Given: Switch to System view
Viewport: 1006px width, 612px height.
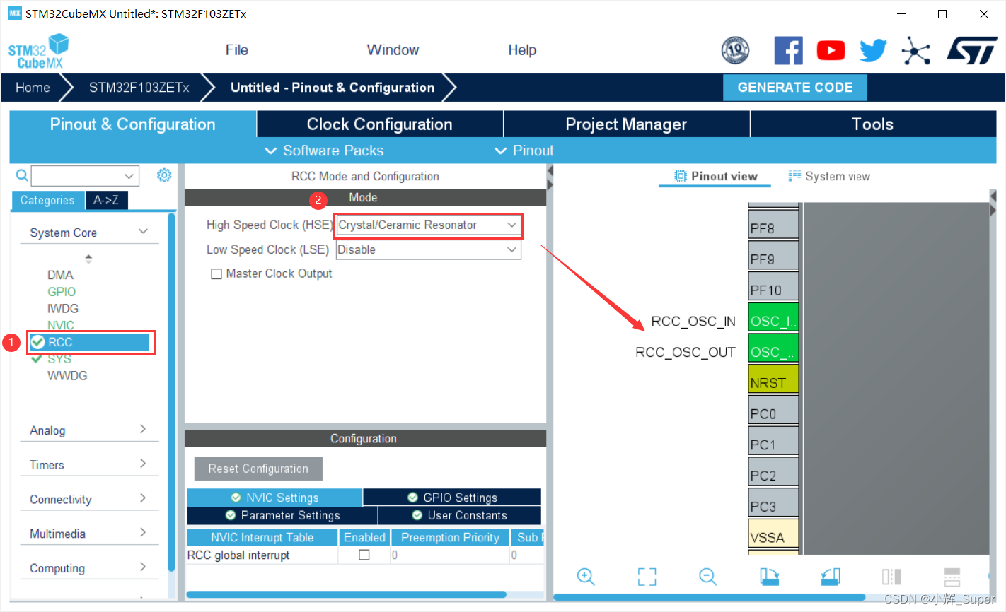Looking at the screenshot, I should tap(829, 176).
